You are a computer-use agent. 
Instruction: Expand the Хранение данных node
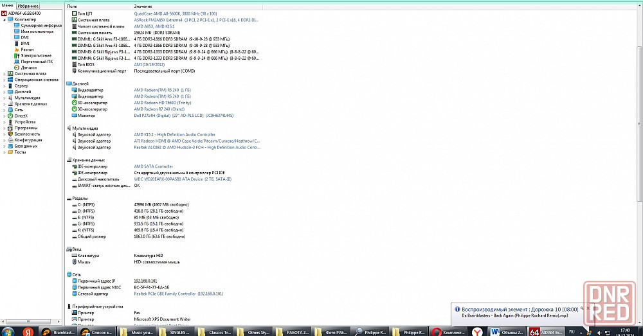click(5, 104)
